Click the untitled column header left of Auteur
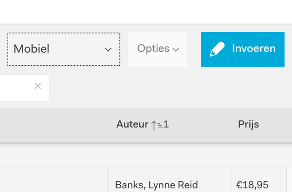The width and height of the screenshot is (292, 192). point(54,126)
